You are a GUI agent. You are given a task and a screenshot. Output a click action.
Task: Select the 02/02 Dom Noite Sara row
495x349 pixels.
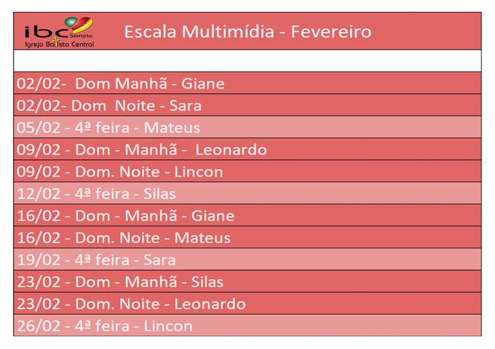tap(247, 105)
